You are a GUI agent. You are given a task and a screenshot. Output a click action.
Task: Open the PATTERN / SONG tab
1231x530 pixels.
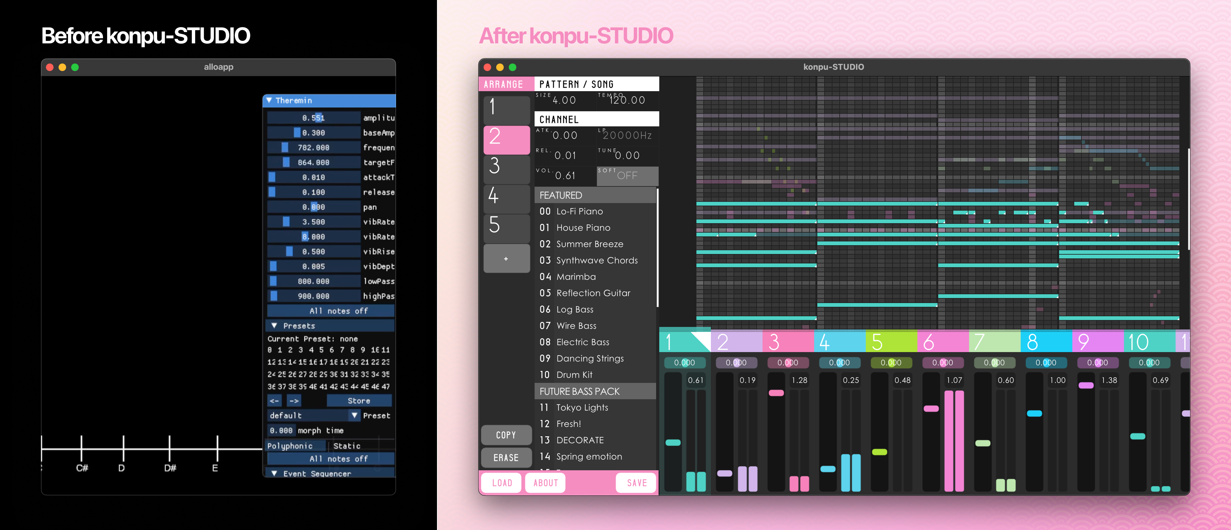click(x=596, y=84)
